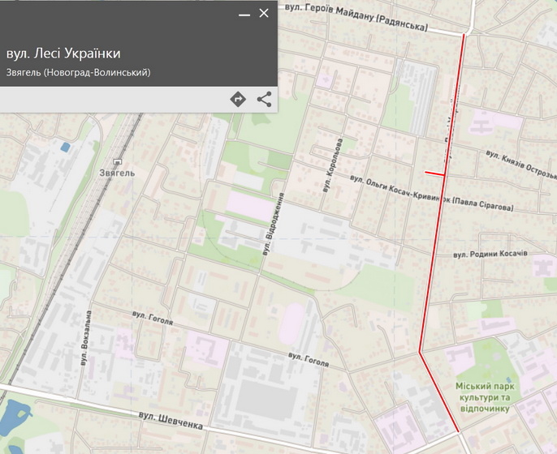Click the Звягель (Новоград-Волинський) subtitle

[x=79, y=73]
